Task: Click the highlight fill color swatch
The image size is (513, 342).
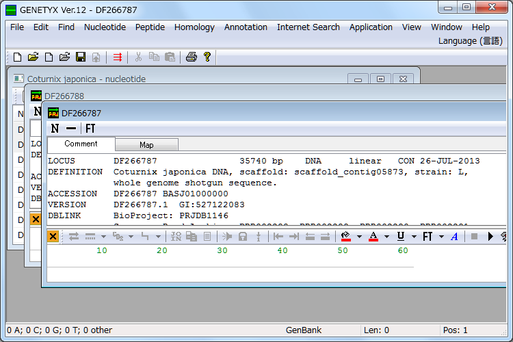Action: 346,236
